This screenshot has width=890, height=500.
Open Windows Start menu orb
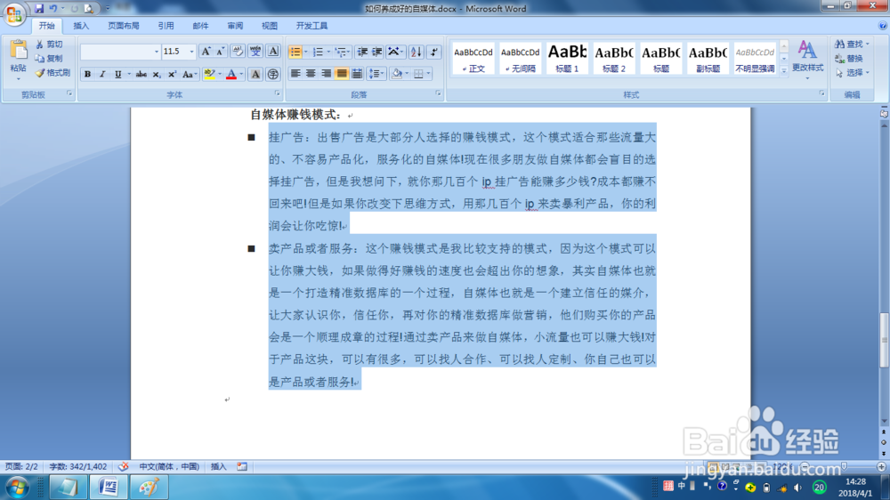(18, 488)
